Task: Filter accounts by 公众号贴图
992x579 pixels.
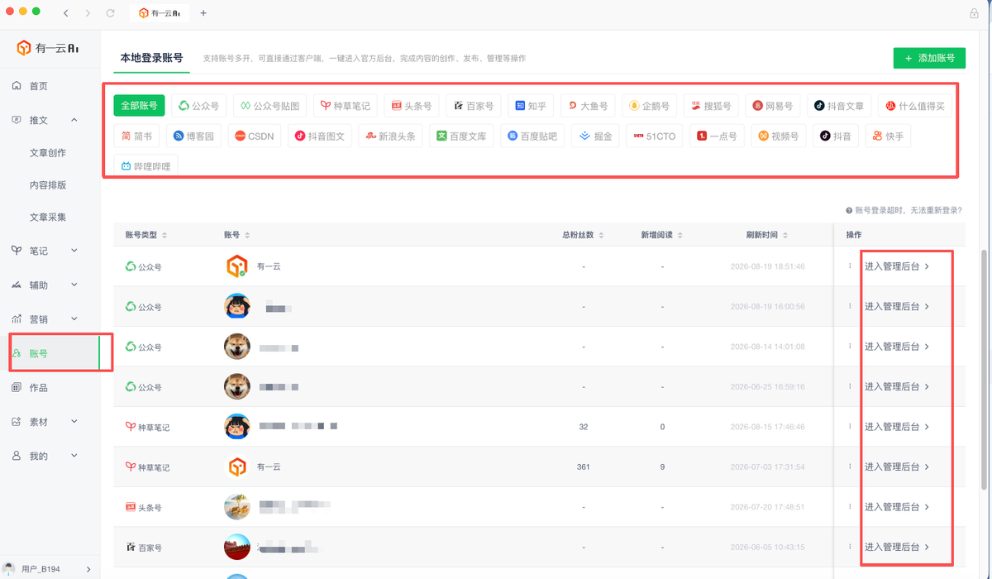Action: click(x=270, y=106)
